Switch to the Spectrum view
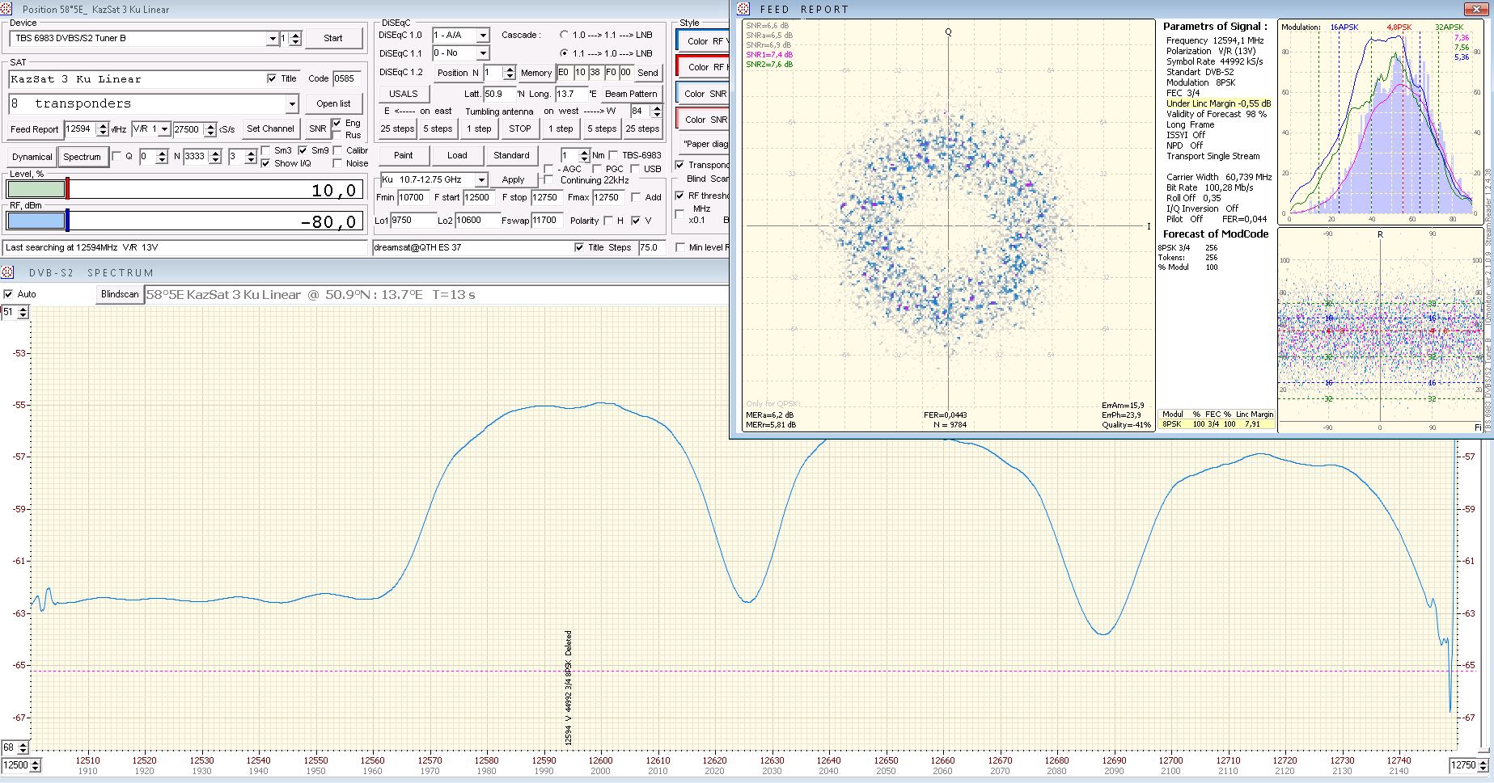The height and width of the screenshot is (783, 1494). pos(82,157)
